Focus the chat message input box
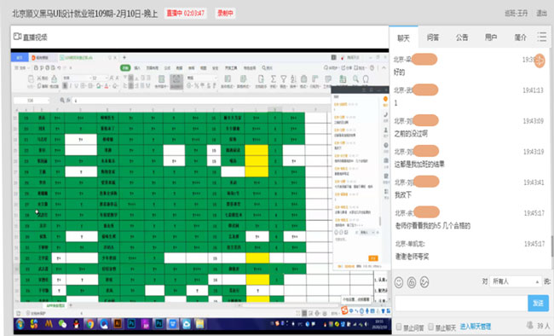This screenshot has height=336, width=554. [461, 304]
